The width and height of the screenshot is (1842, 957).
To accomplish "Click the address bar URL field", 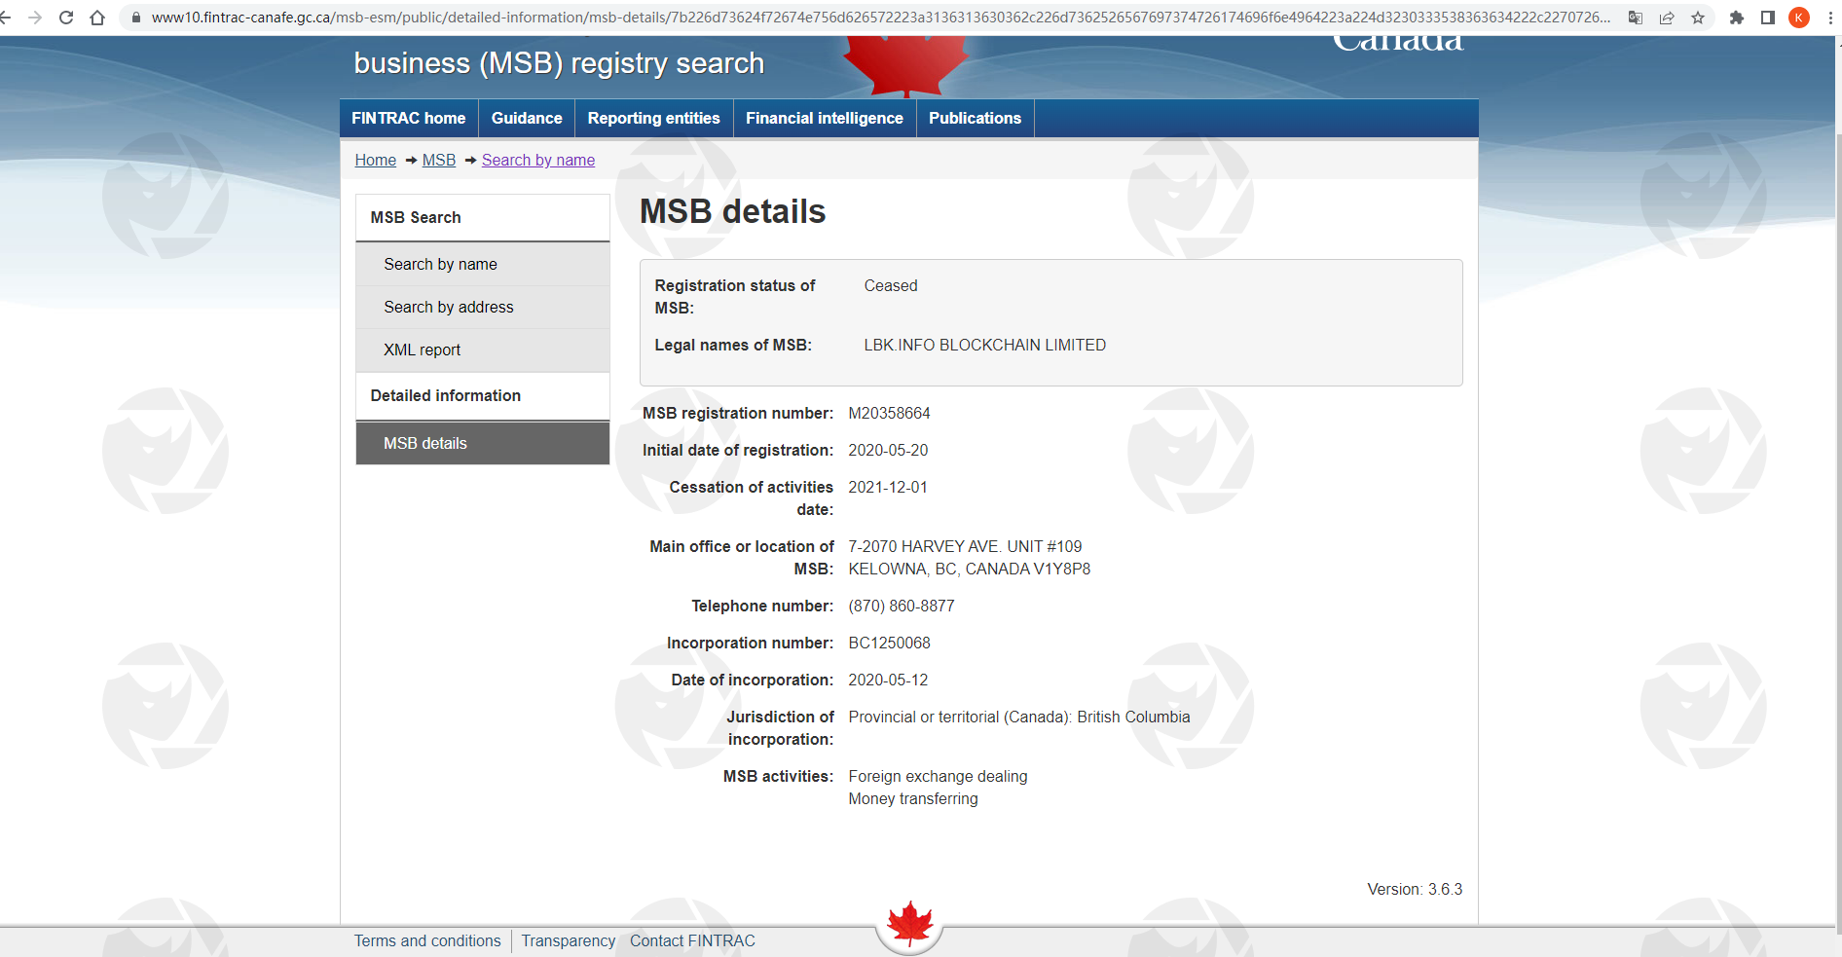I will pos(876,18).
